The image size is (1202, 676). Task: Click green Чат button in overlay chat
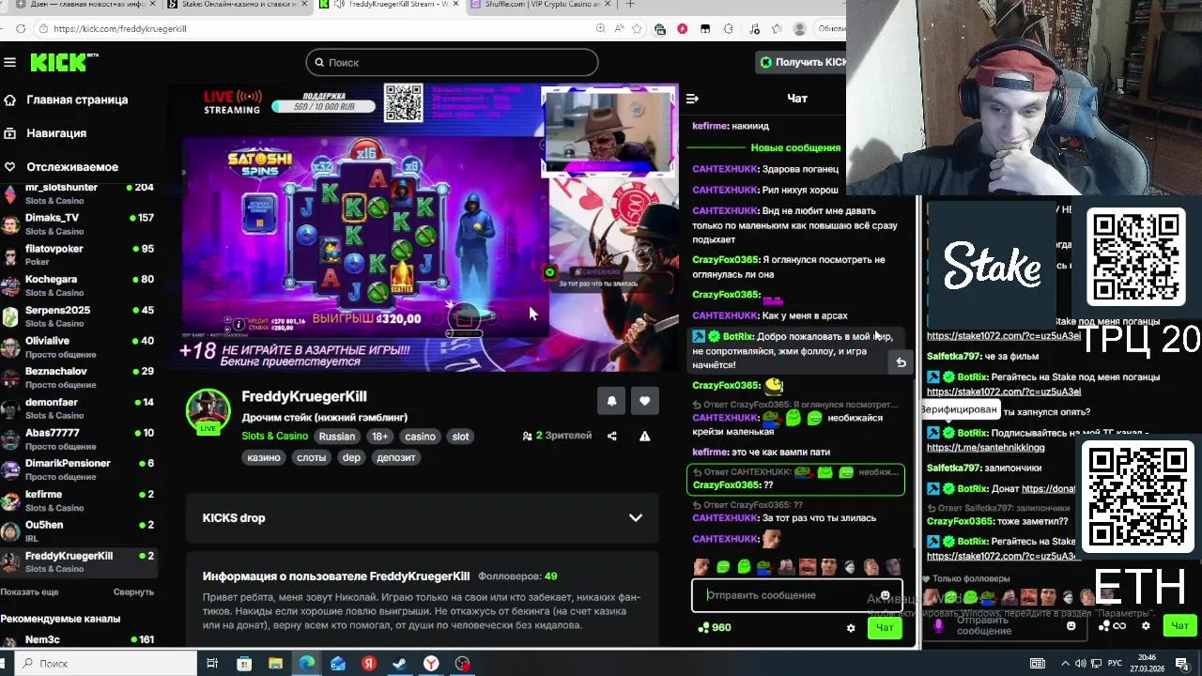tap(1180, 625)
